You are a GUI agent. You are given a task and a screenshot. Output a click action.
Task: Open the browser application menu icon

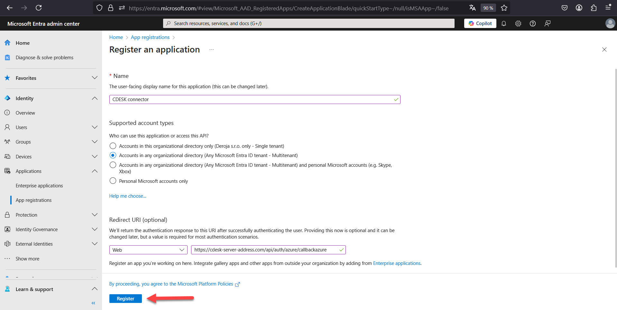(x=608, y=8)
